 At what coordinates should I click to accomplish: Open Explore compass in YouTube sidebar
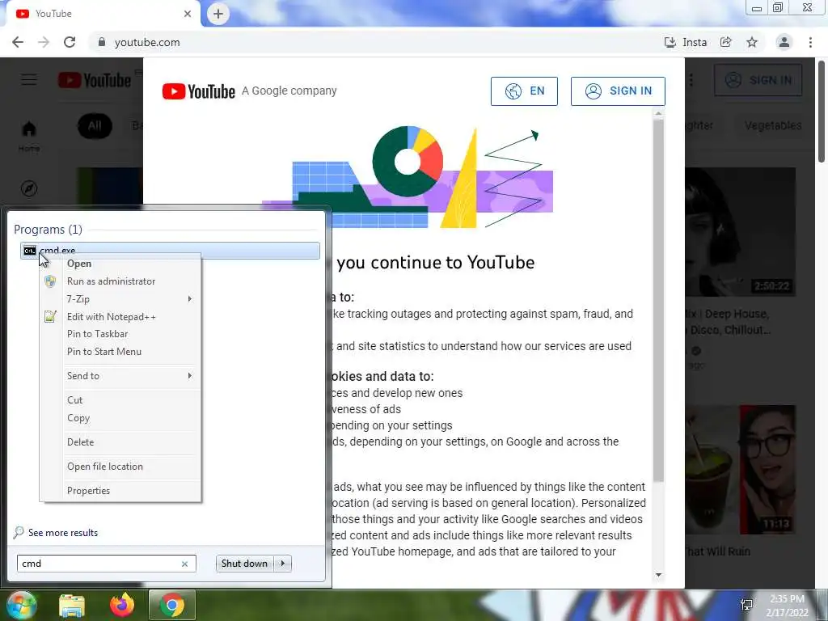(x=29, y=188)
